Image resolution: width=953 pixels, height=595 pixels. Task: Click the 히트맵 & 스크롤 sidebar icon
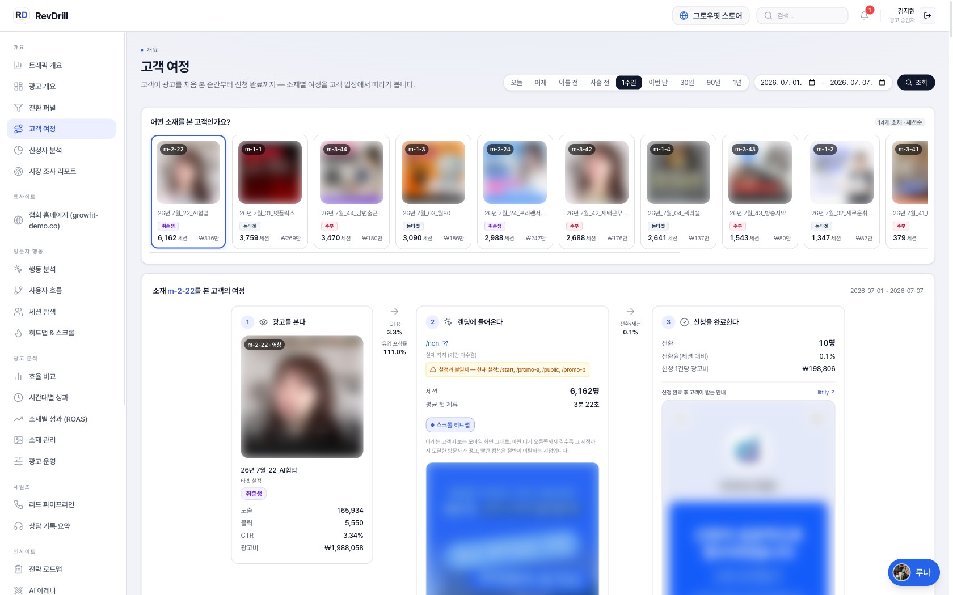coord(18,333)
